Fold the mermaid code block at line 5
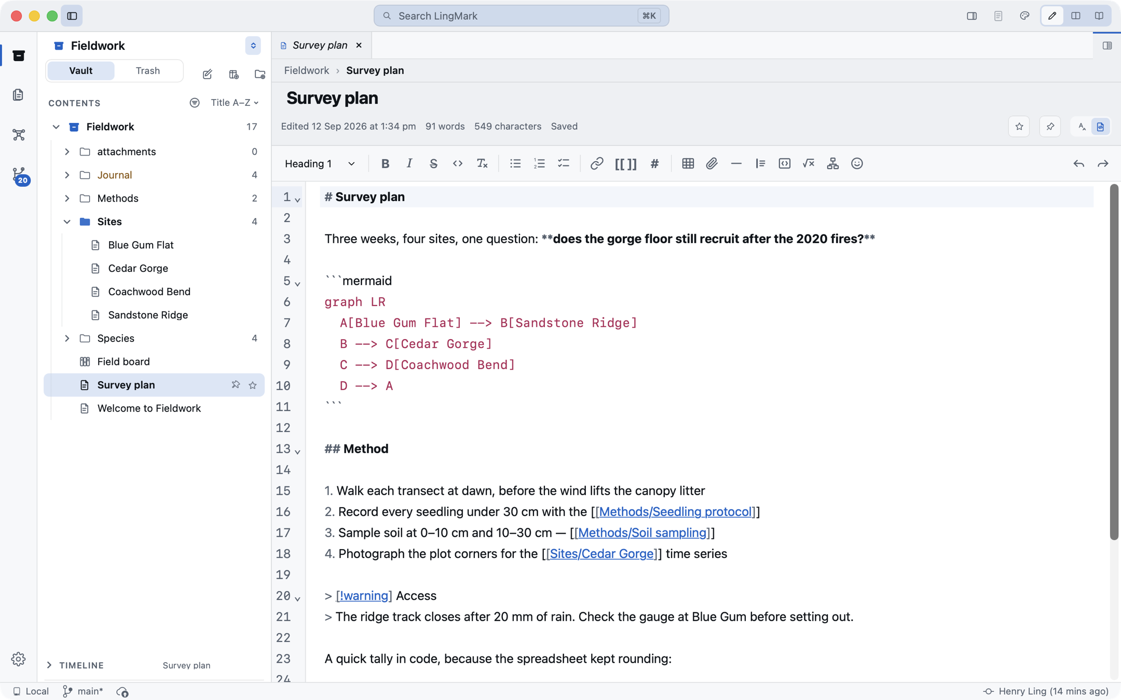The height and width of the screenshot is (700, 1121). click(x=297, y=283)
